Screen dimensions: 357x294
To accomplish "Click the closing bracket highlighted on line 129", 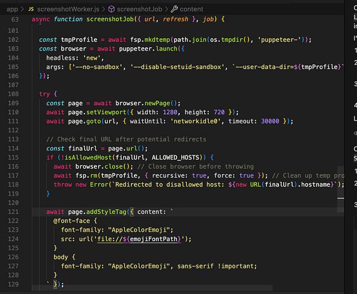I will [x=55, y=284].
